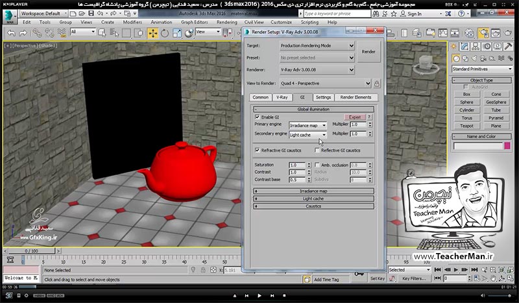Expand the Caustics rollout
519x303 pixels.
click(313, 206)
